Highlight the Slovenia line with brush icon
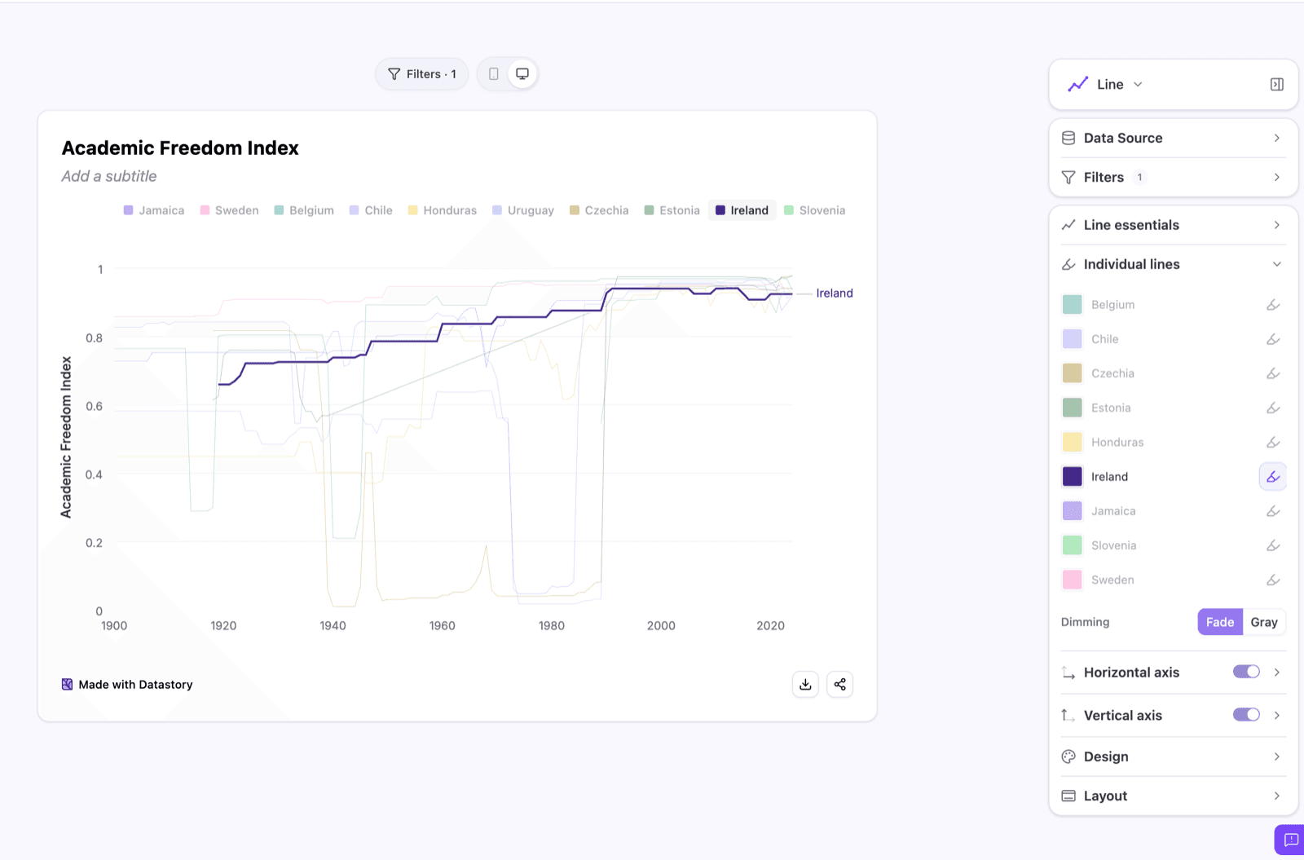 [x=1273, y=545]
